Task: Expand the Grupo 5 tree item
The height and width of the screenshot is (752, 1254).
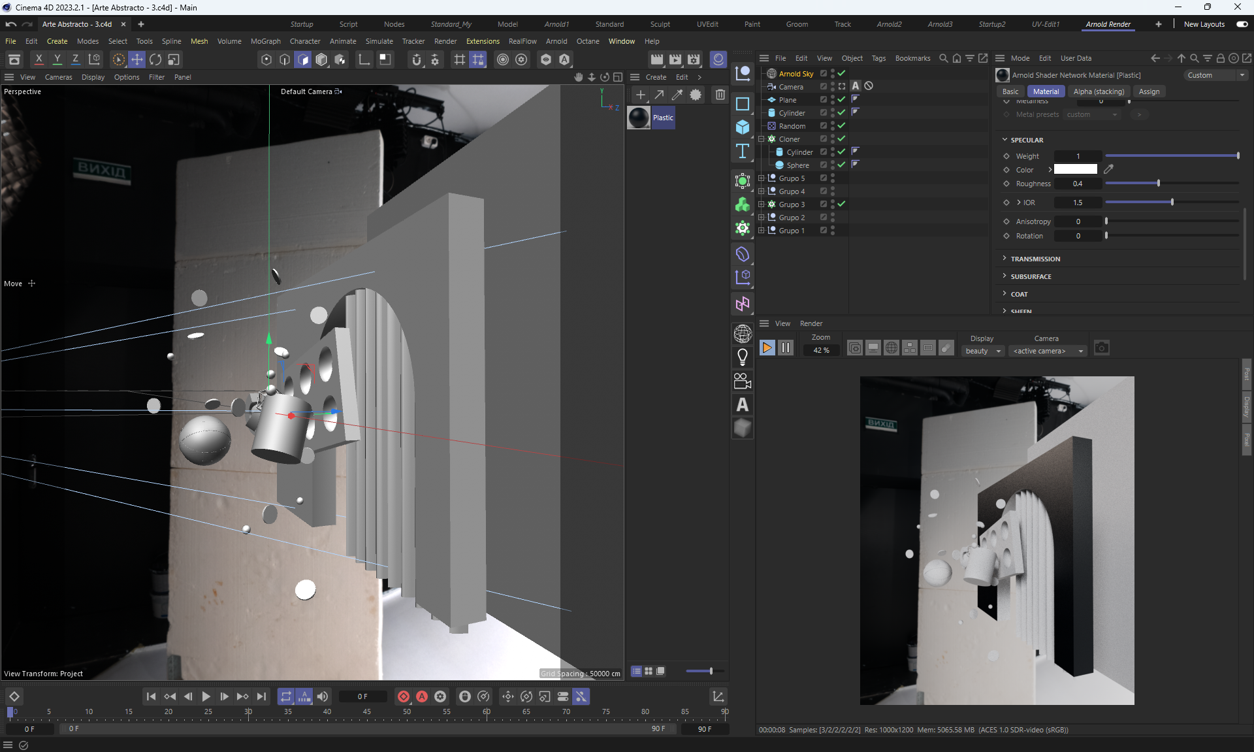Action: (761, 178)
